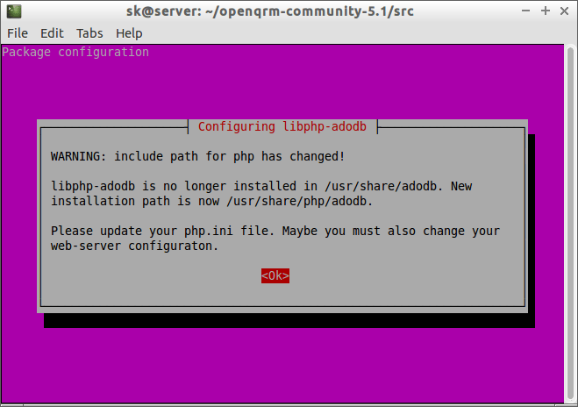Image resolution: width=578 pixels, height=407 pixels.
Task: Click the 'Package configuration' header text
Action: click(x=75, y=52)
